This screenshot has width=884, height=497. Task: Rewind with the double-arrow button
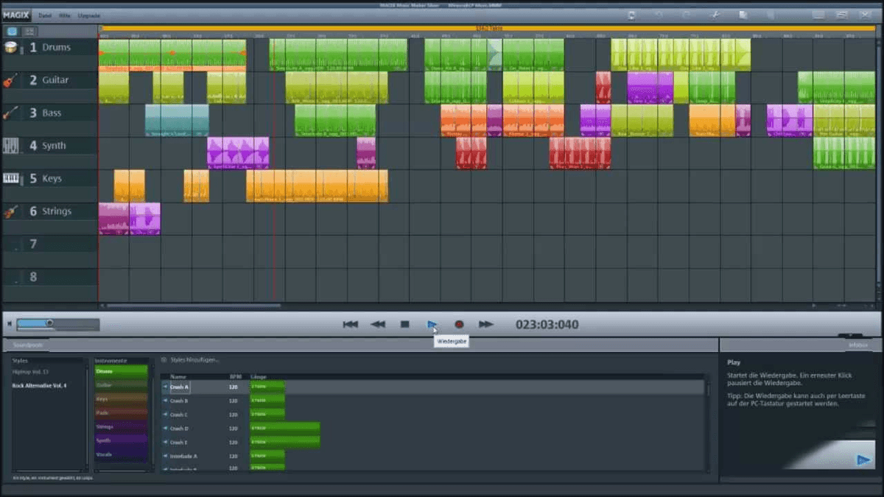(378, 324)
